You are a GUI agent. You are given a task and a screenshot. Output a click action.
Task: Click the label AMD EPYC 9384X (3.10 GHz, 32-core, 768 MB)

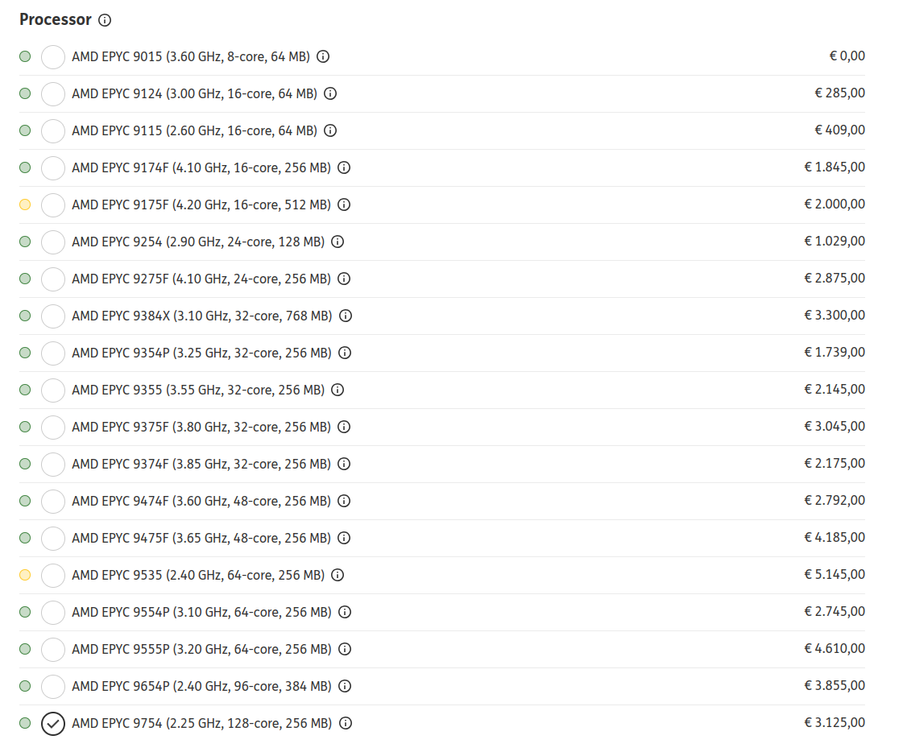(202, 316)
